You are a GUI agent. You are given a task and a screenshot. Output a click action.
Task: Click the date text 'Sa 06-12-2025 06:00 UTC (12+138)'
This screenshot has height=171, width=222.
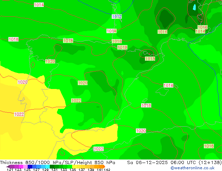tap(174, 162)
